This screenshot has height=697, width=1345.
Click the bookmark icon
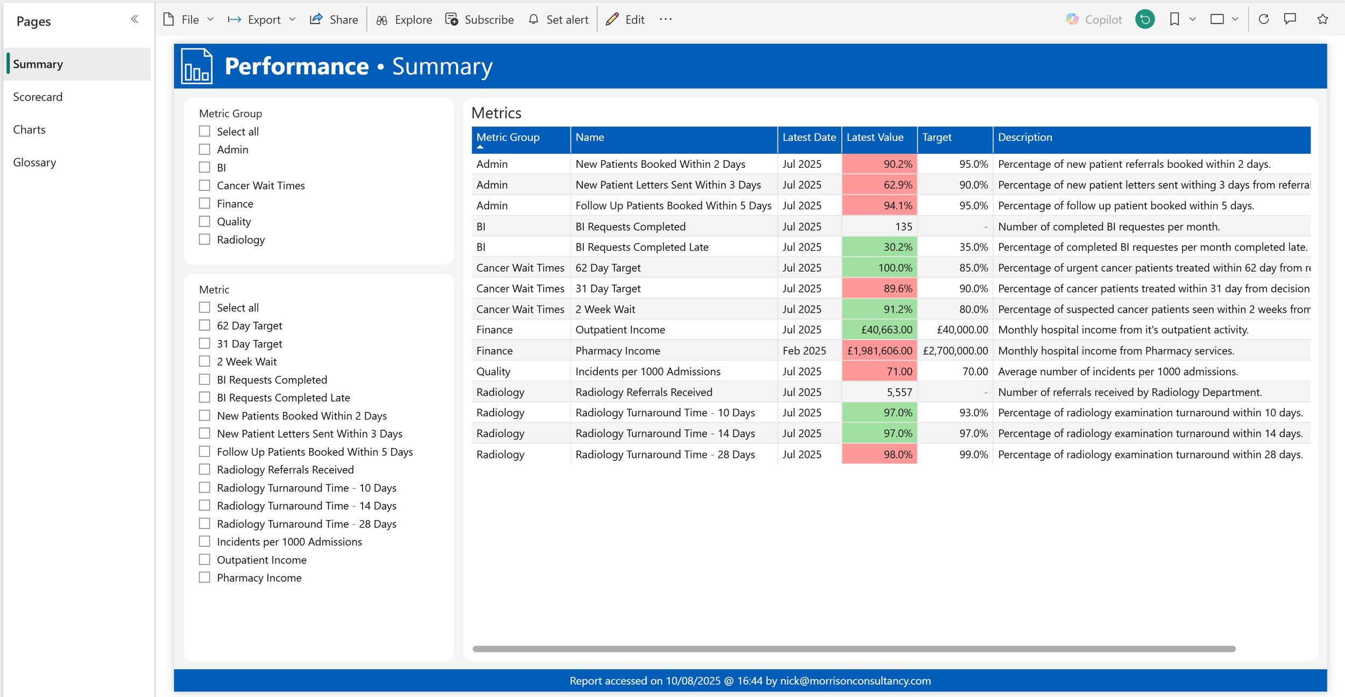(x=1174, y=19)
